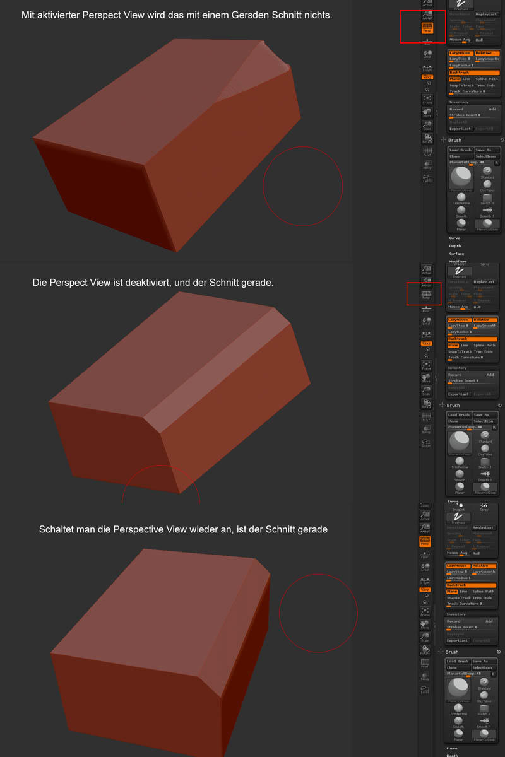The height and width of the screenshot is (757, 505).
Task: Expand the Modifiers section in top screenshot
Action: click(x=458, y=261)
